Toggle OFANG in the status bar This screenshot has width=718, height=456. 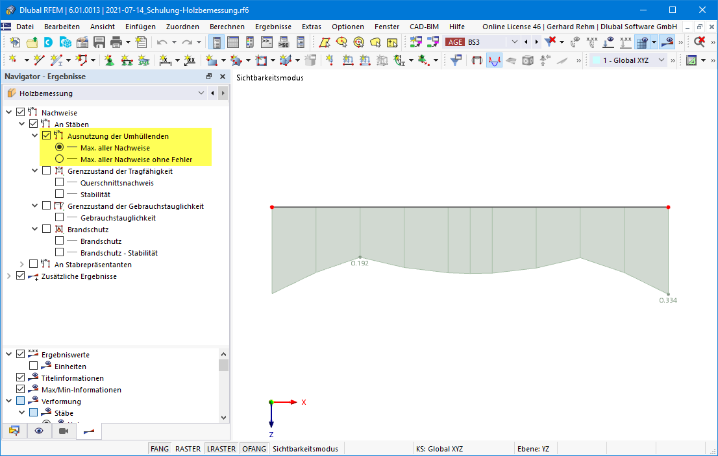click(254, 449)
